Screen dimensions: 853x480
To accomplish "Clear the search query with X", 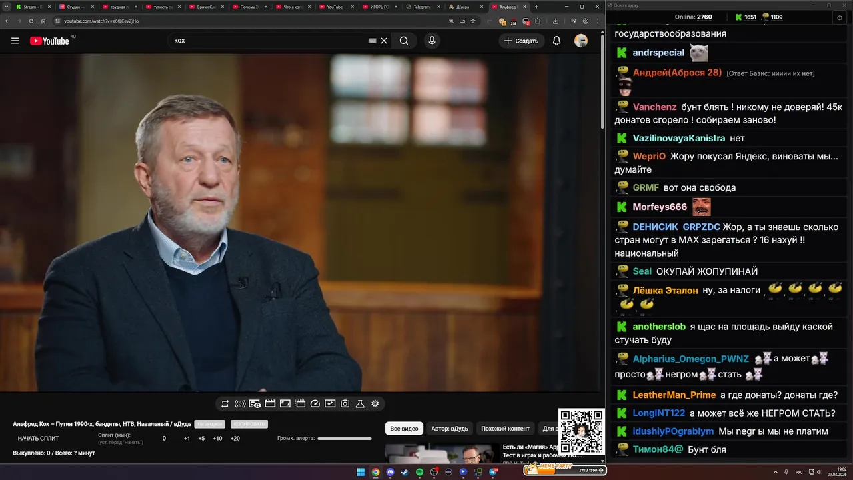I will (384, 41).
